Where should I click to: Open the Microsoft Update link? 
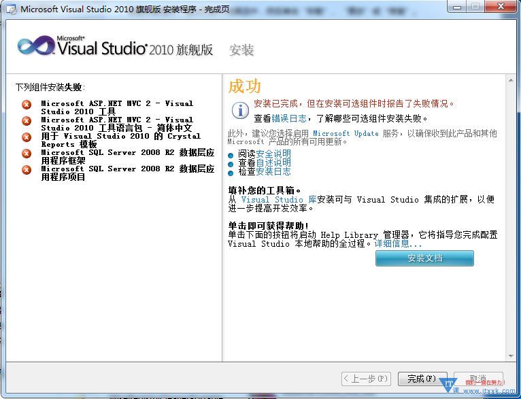click(x=346, y=133)
